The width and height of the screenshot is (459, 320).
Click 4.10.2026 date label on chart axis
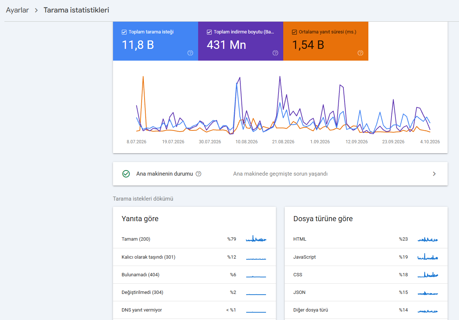click(430, 142)
